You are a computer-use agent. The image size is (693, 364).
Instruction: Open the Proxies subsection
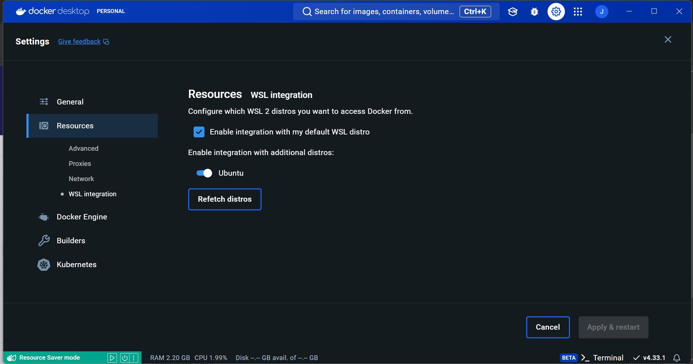tap(80, 164)
